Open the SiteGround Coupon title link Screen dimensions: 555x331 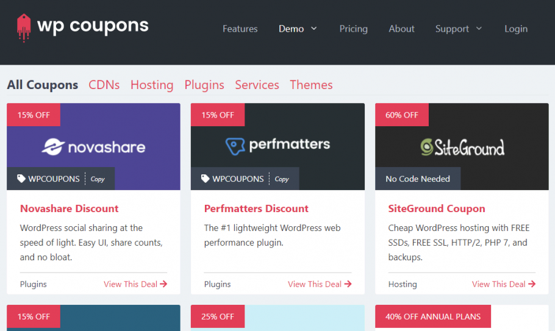point(437,208)
